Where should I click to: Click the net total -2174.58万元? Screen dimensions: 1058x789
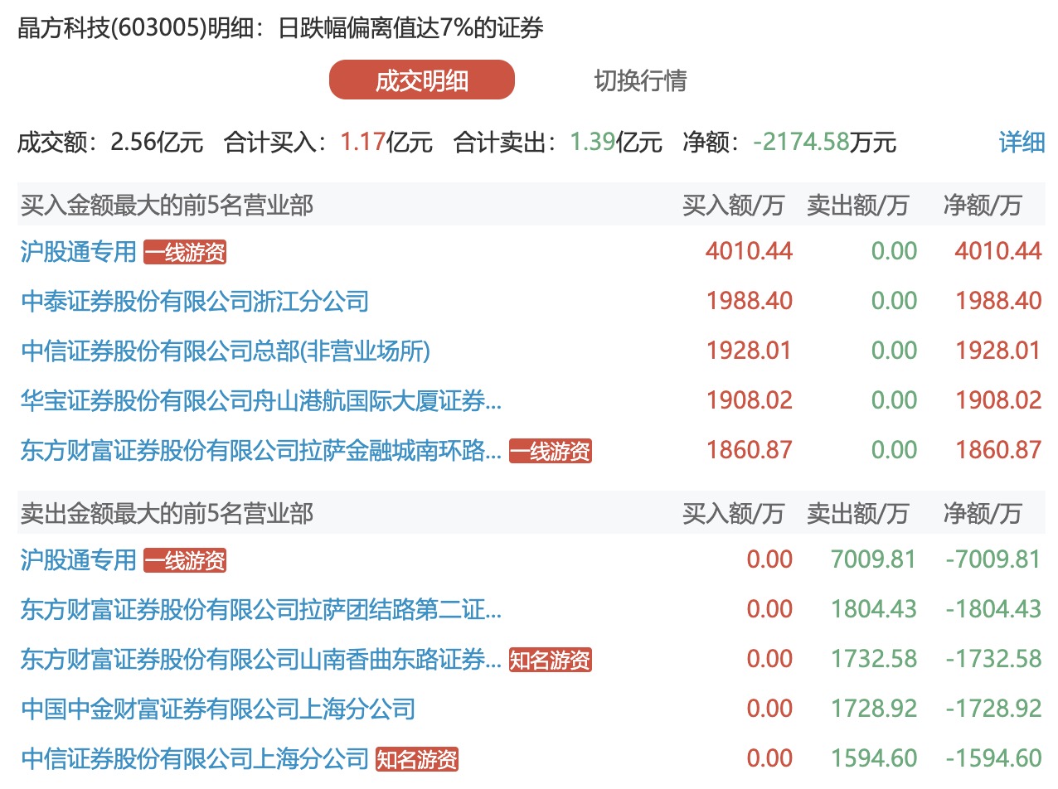tap(824, 143)
